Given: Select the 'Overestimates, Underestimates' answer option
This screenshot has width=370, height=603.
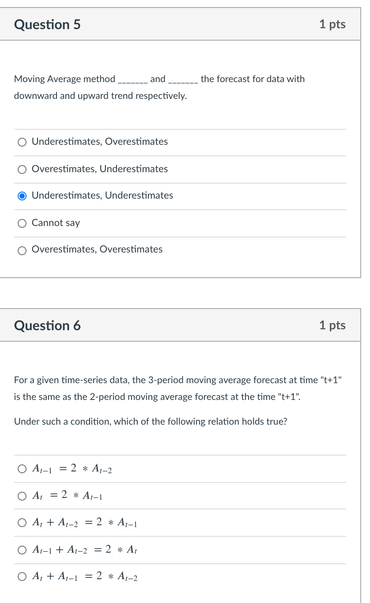Looking at the screenshot, I should (x=22, y=169).
